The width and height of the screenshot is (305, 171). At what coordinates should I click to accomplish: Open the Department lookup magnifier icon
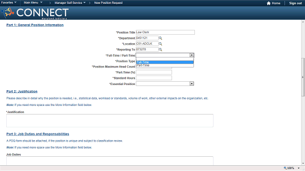pos(161,38)
